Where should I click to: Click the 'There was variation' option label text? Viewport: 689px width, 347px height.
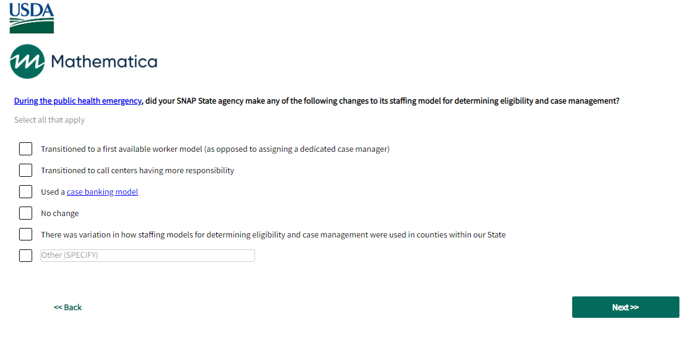(x=273, y=235)
